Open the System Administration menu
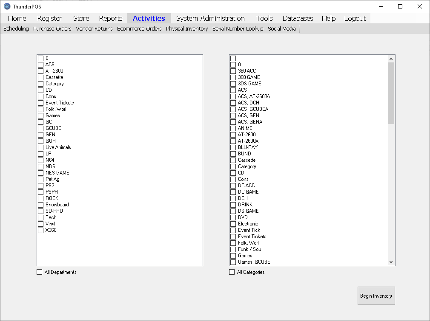 [x=210, y=18]
